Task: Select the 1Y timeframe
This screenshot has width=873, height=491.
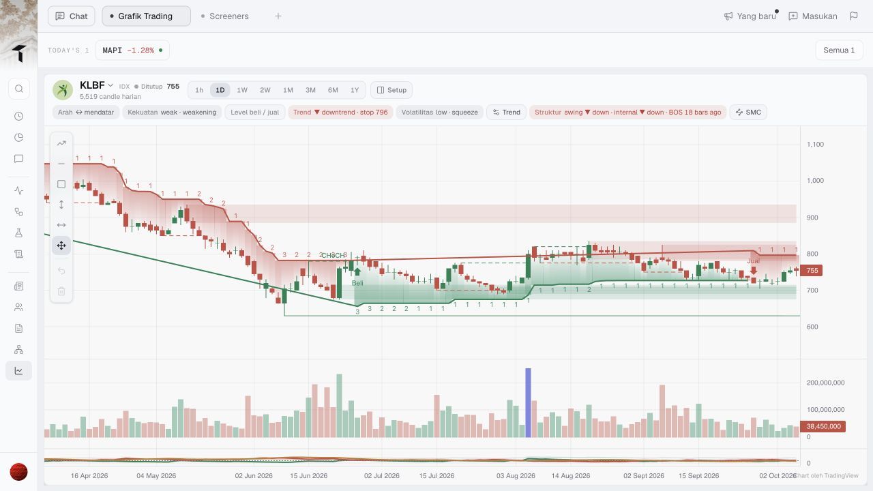Action: pos(355,90)
